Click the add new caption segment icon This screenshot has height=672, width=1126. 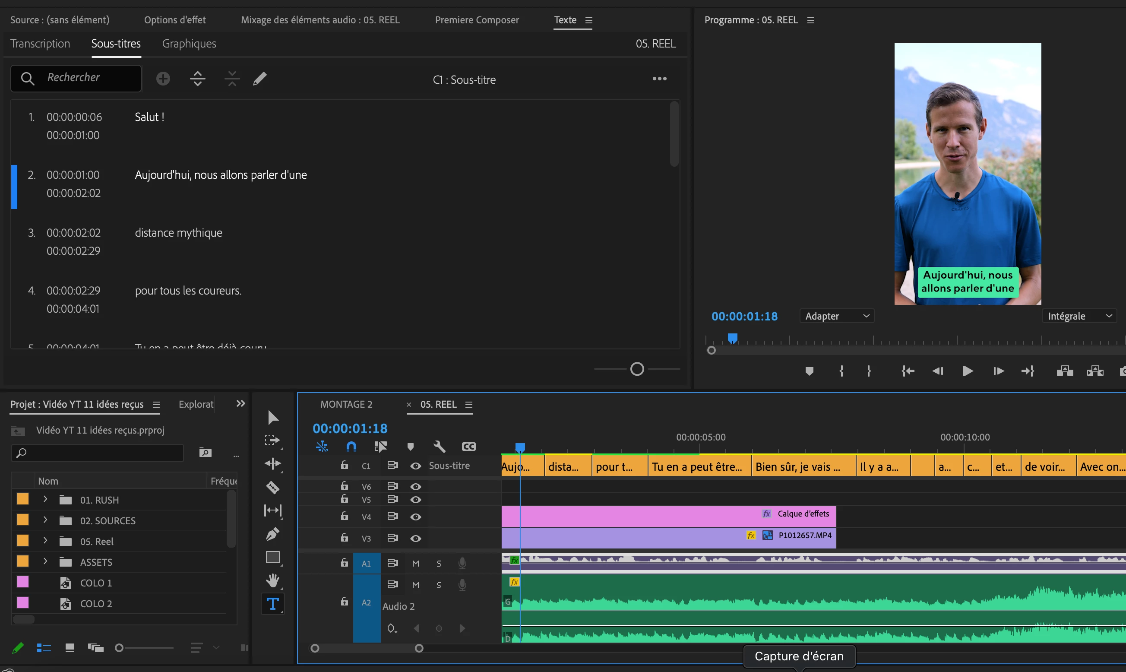pos(163,79)
